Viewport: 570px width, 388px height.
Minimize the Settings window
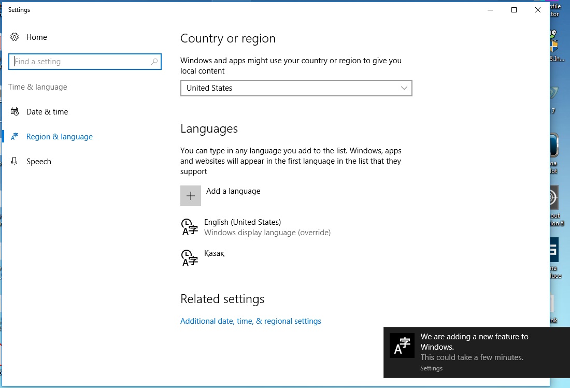click(x=490, y=10)
